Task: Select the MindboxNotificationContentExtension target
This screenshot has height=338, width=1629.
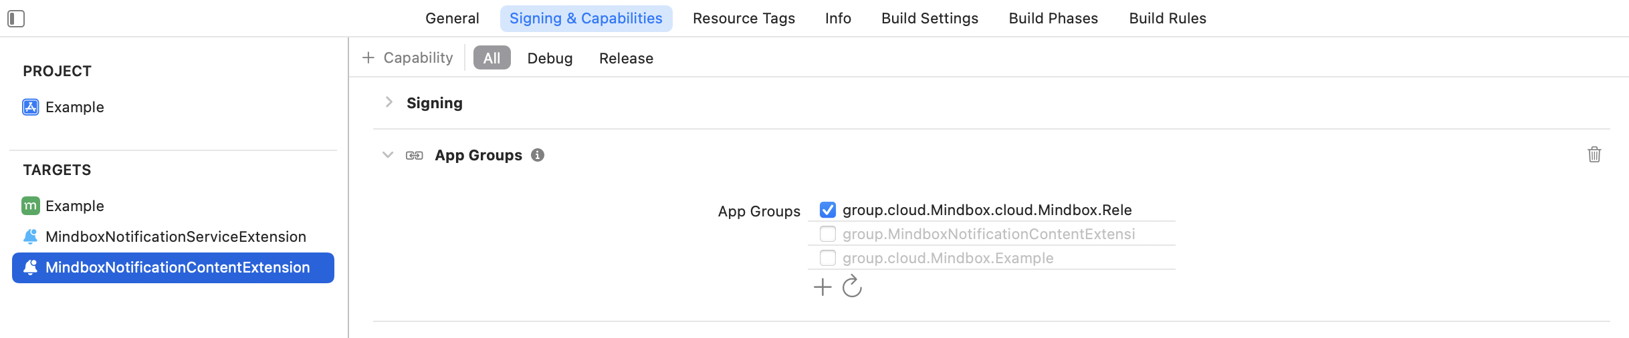Action: pos(173,267)
